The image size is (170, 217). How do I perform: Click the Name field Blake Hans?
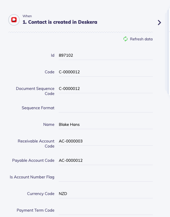click(106, 125)
